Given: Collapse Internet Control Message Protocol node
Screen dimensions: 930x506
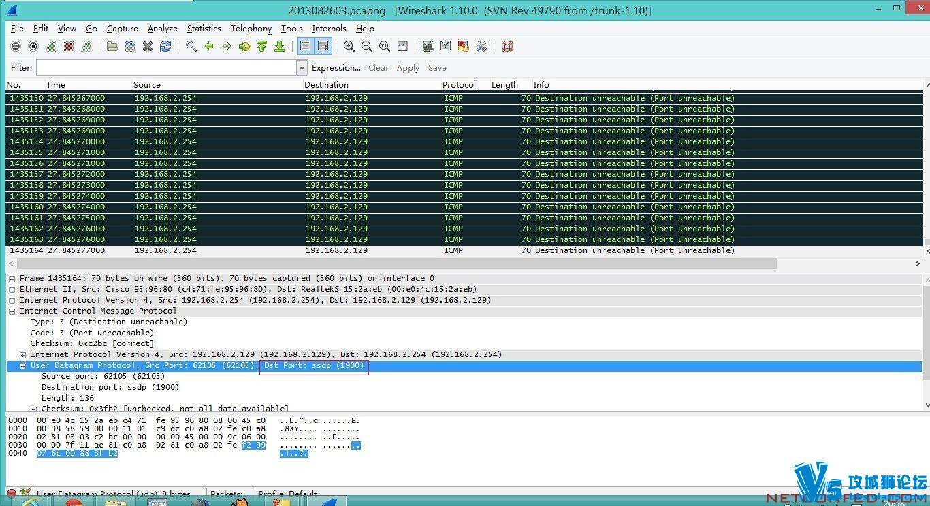Looking at the screenshot, I should [12, 311].
